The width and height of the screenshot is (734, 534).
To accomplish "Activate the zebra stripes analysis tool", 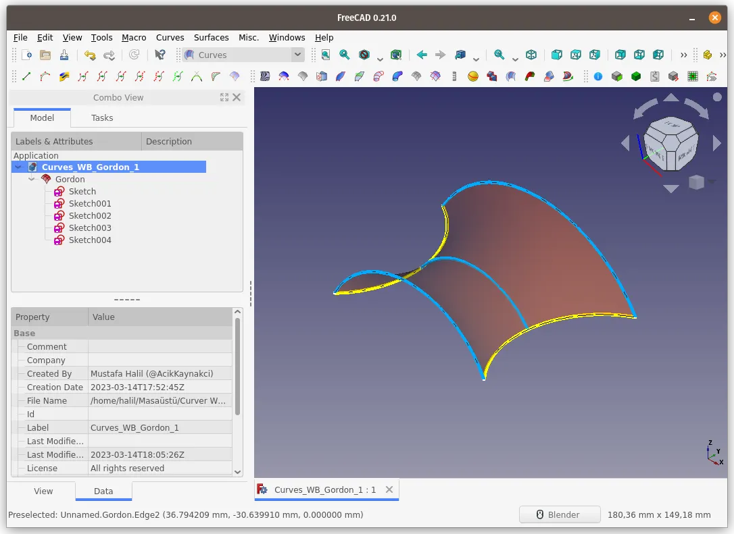I will [x=265, y=76].
